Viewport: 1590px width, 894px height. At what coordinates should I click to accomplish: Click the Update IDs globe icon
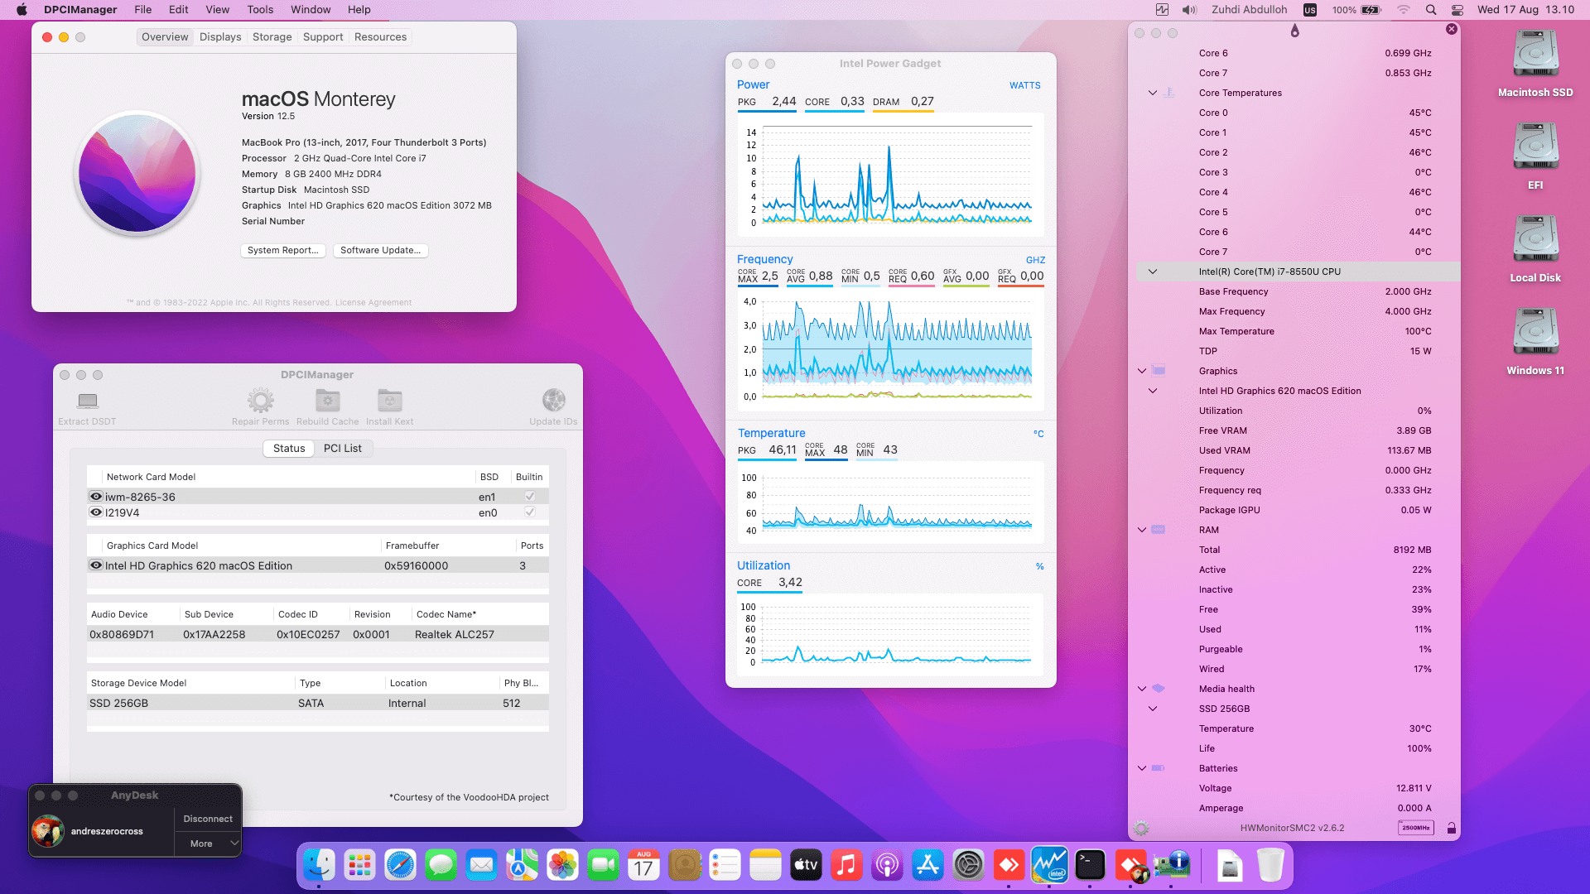(553, 401)
